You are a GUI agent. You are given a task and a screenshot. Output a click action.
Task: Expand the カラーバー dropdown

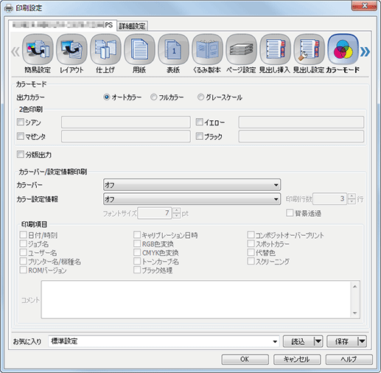pos(192,185)
